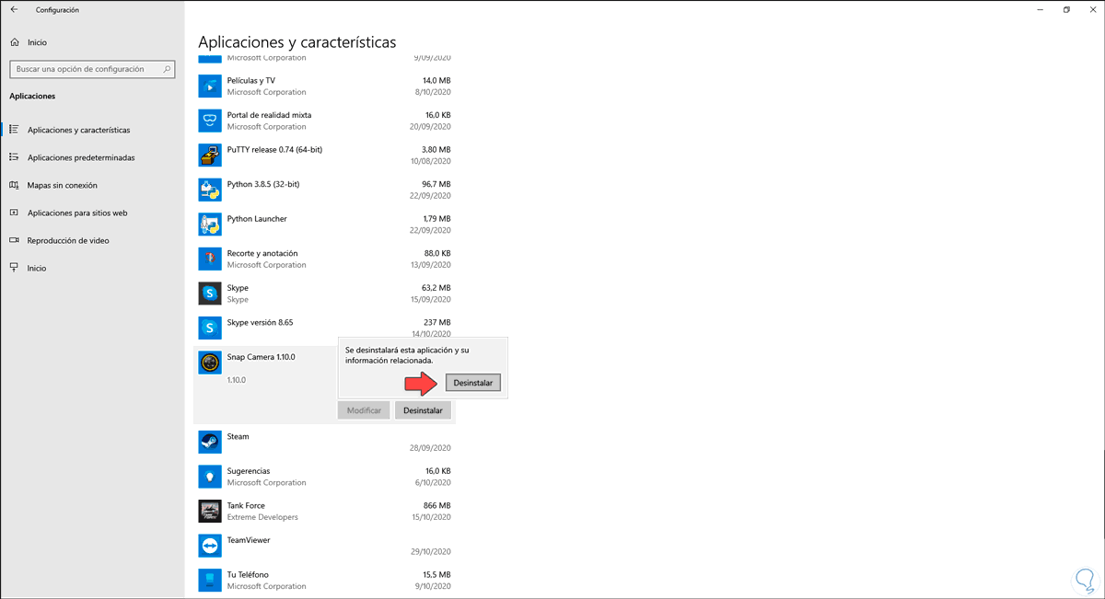This screenshot has width=1105, height=599.
Task: Click the lower Desinstalar button
Action: point(423,409)
